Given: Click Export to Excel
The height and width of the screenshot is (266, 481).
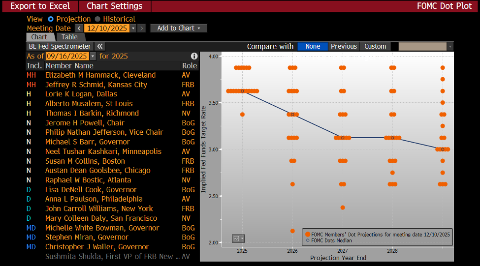Looking at the screenshot, I should pos(40,6).
